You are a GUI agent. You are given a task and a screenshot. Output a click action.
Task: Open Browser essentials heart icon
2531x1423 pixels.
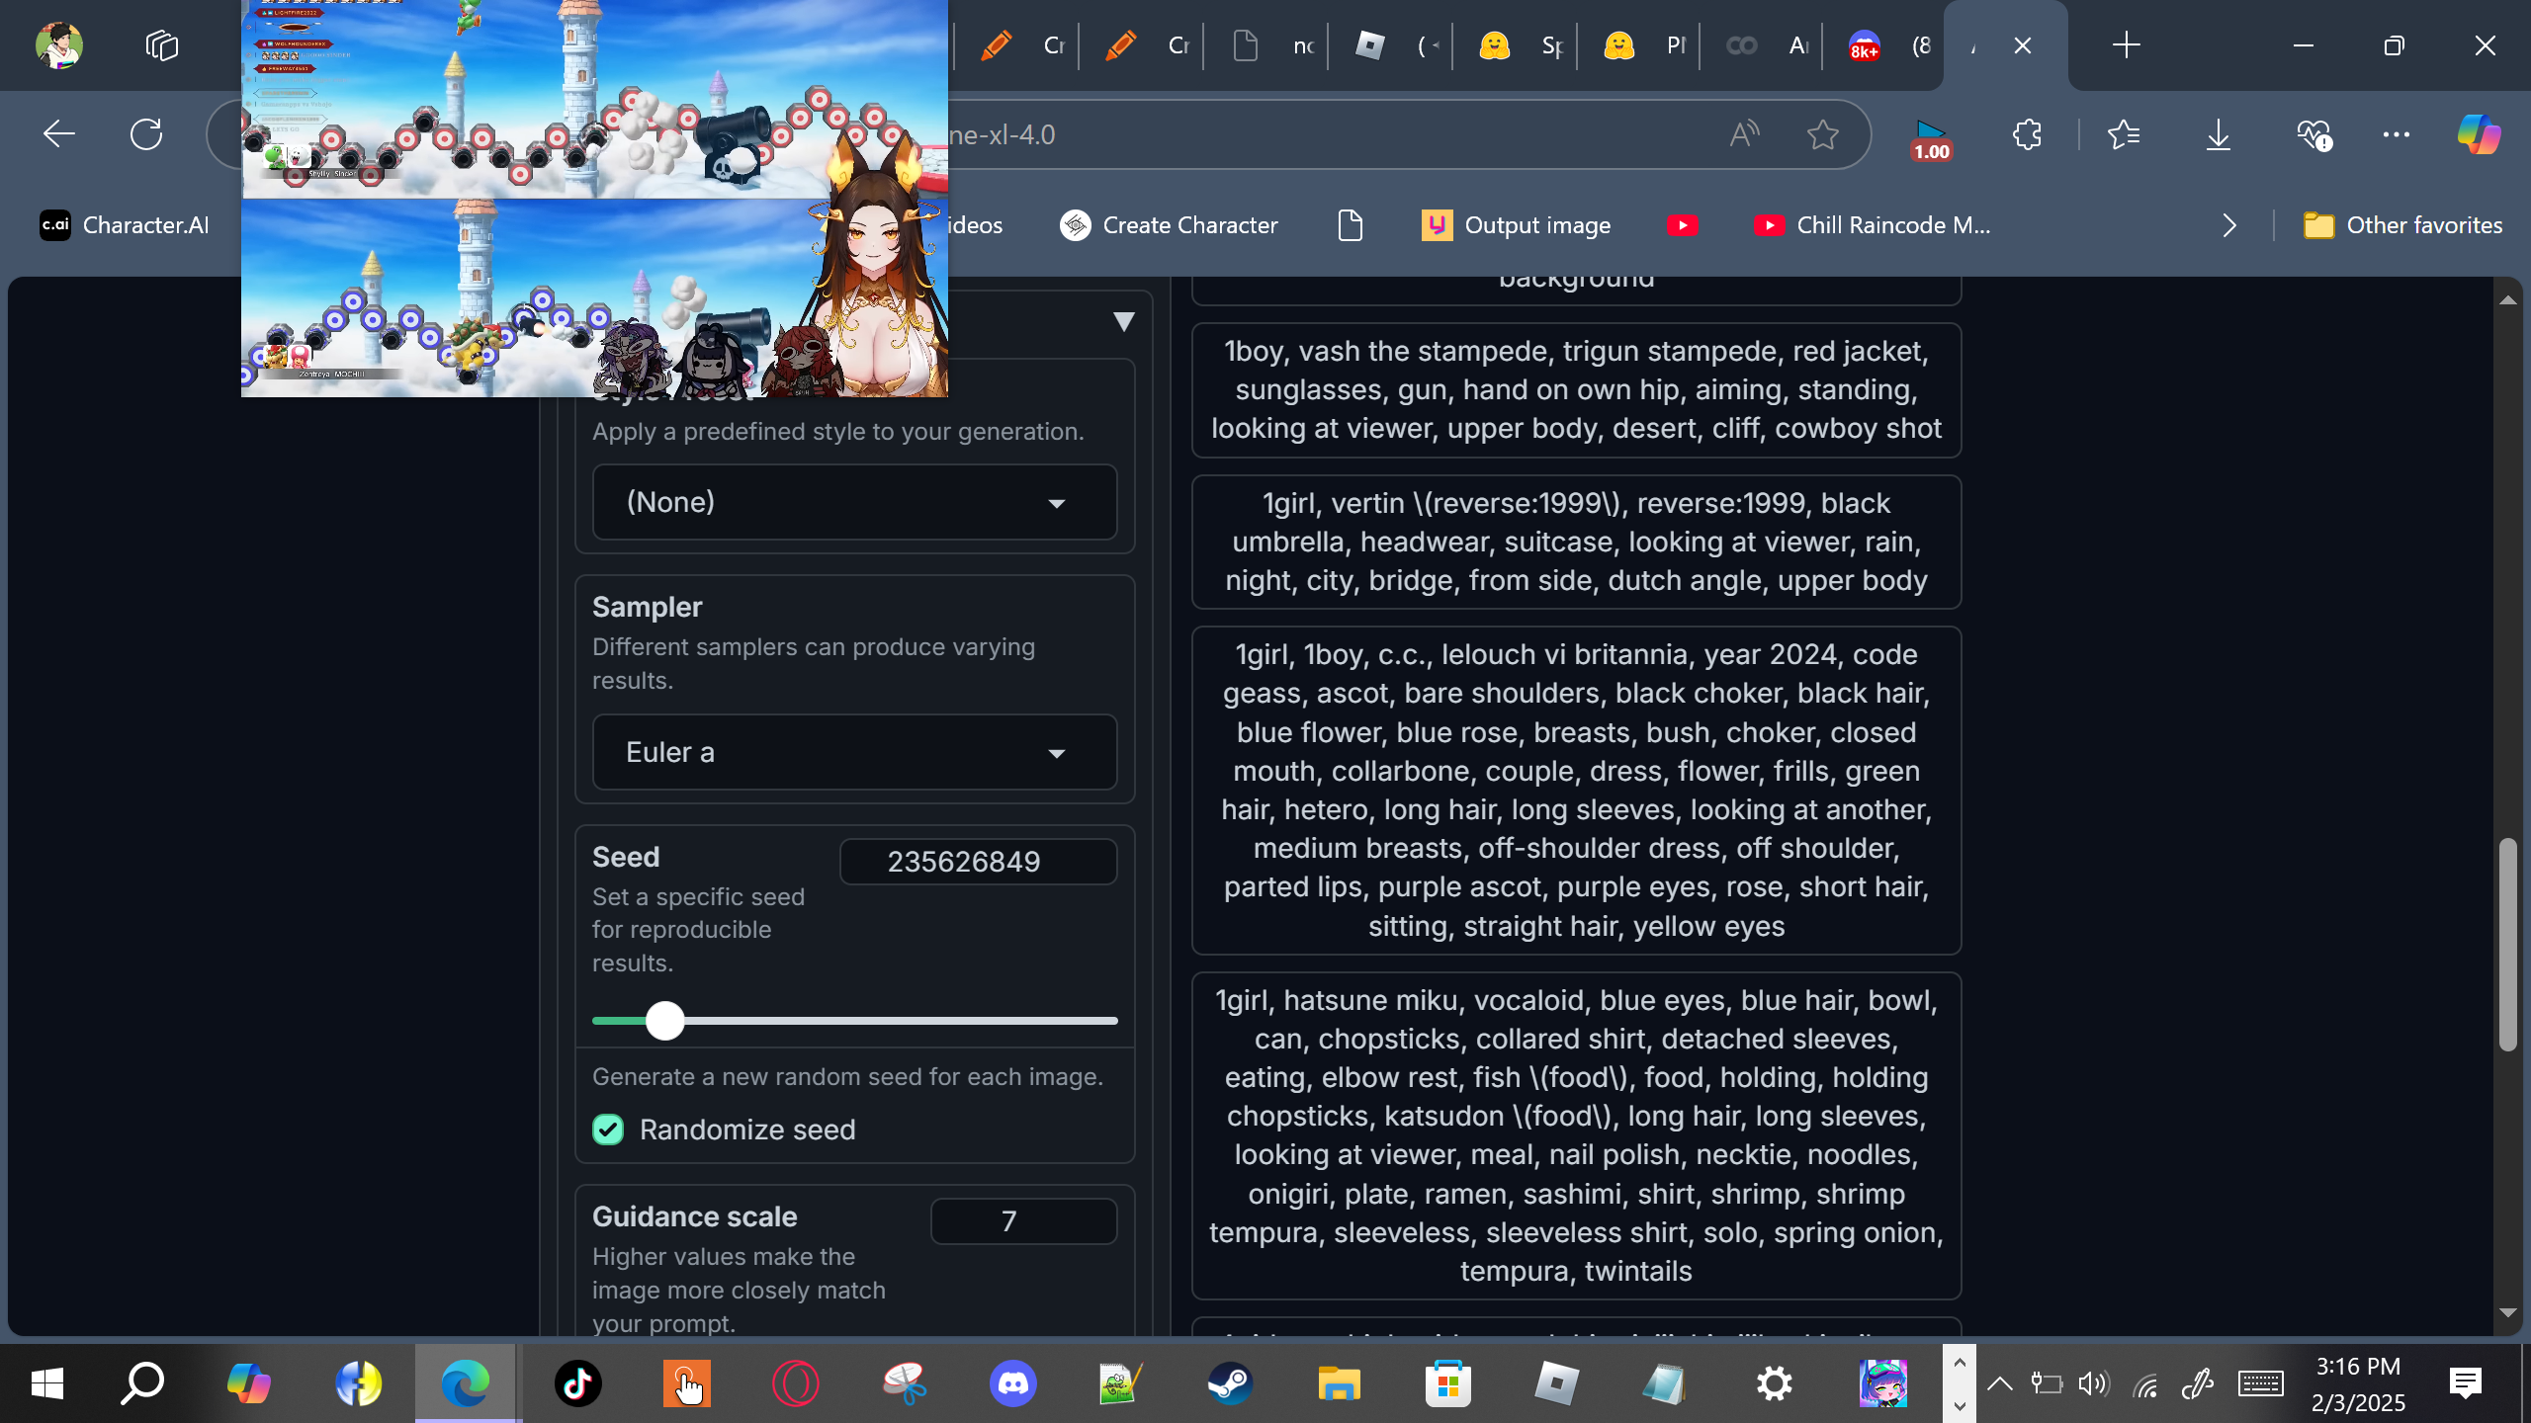coord(2313,134)
